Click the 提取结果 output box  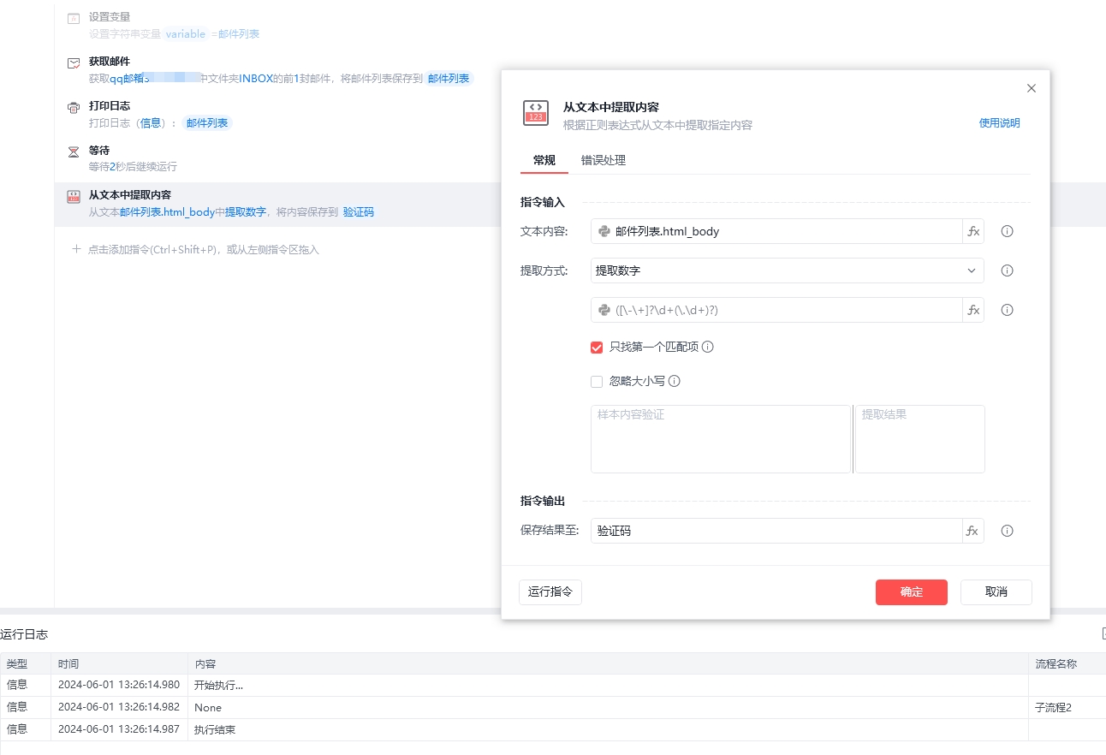click(x=920, y=439)
